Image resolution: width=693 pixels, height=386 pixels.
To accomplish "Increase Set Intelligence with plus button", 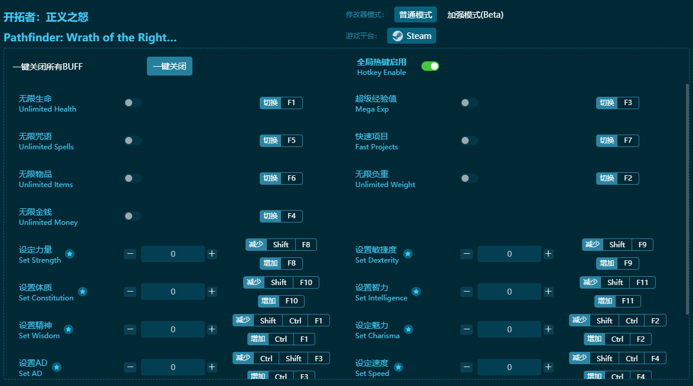I will point(548,292).
